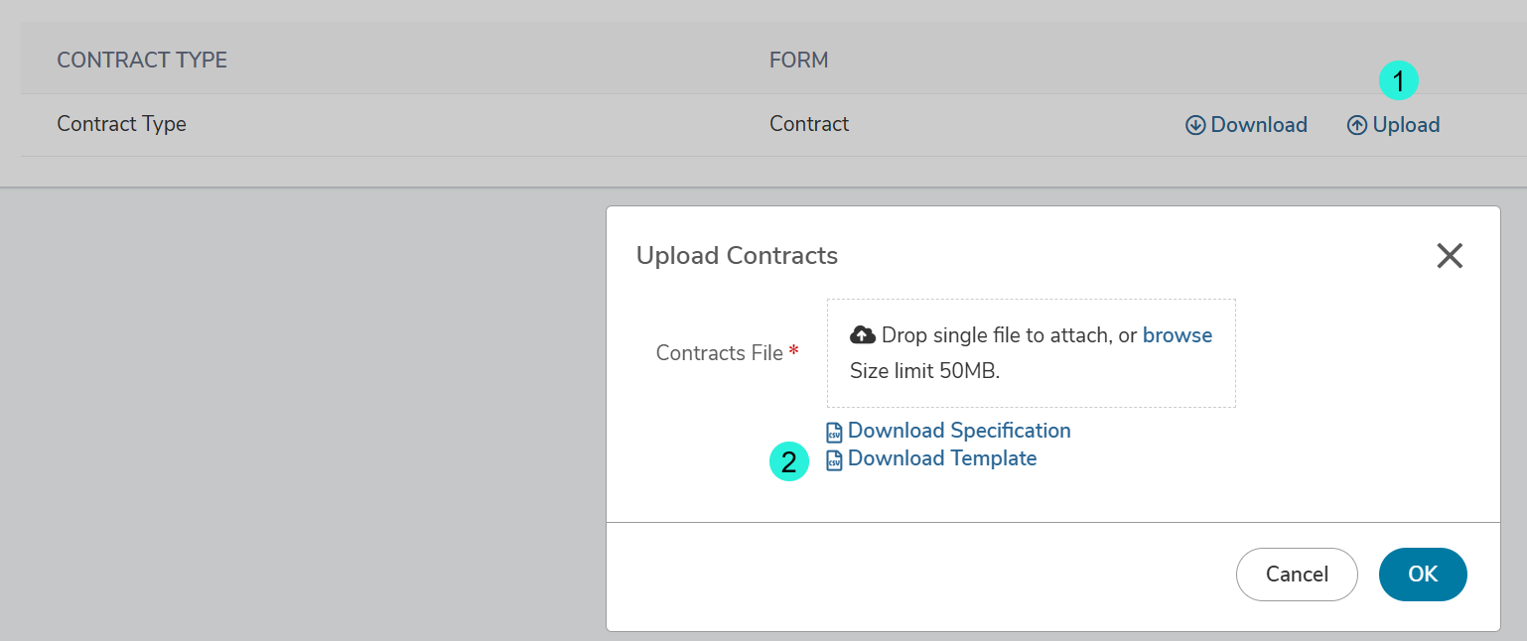Click the teal number 1 marker
The image size is (1527, 641).
coord(1399,81)
